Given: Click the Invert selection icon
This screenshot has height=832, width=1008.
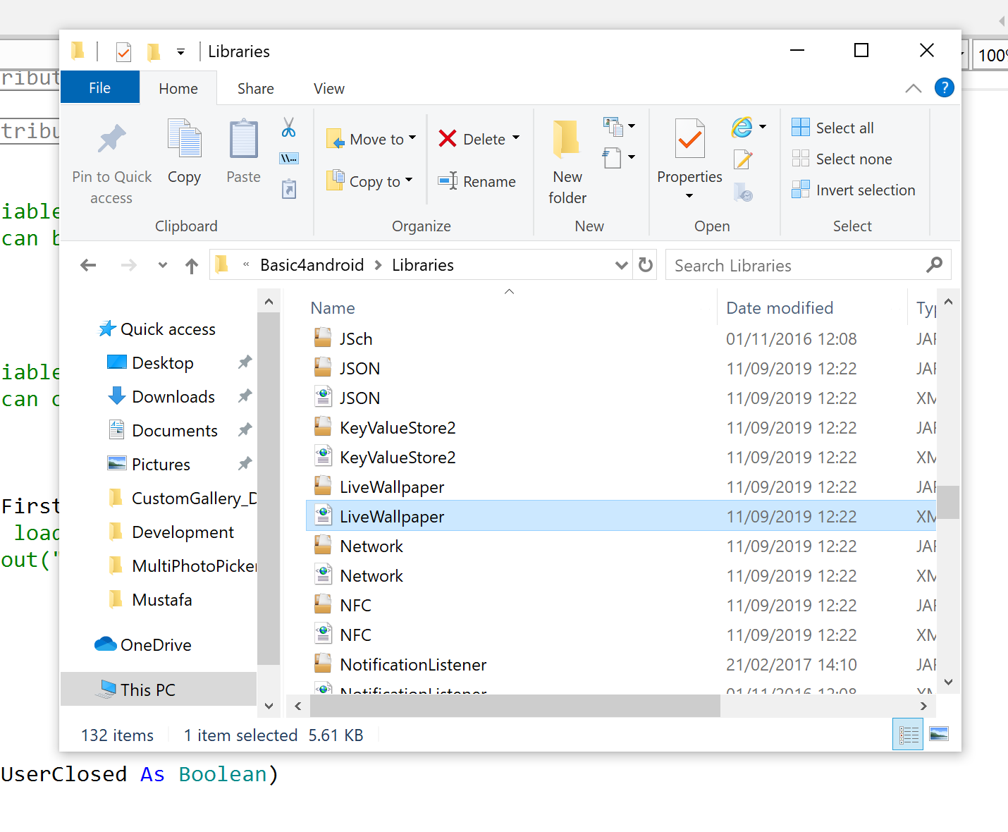Looking at the screenshot, I should [x=801, y=190].
